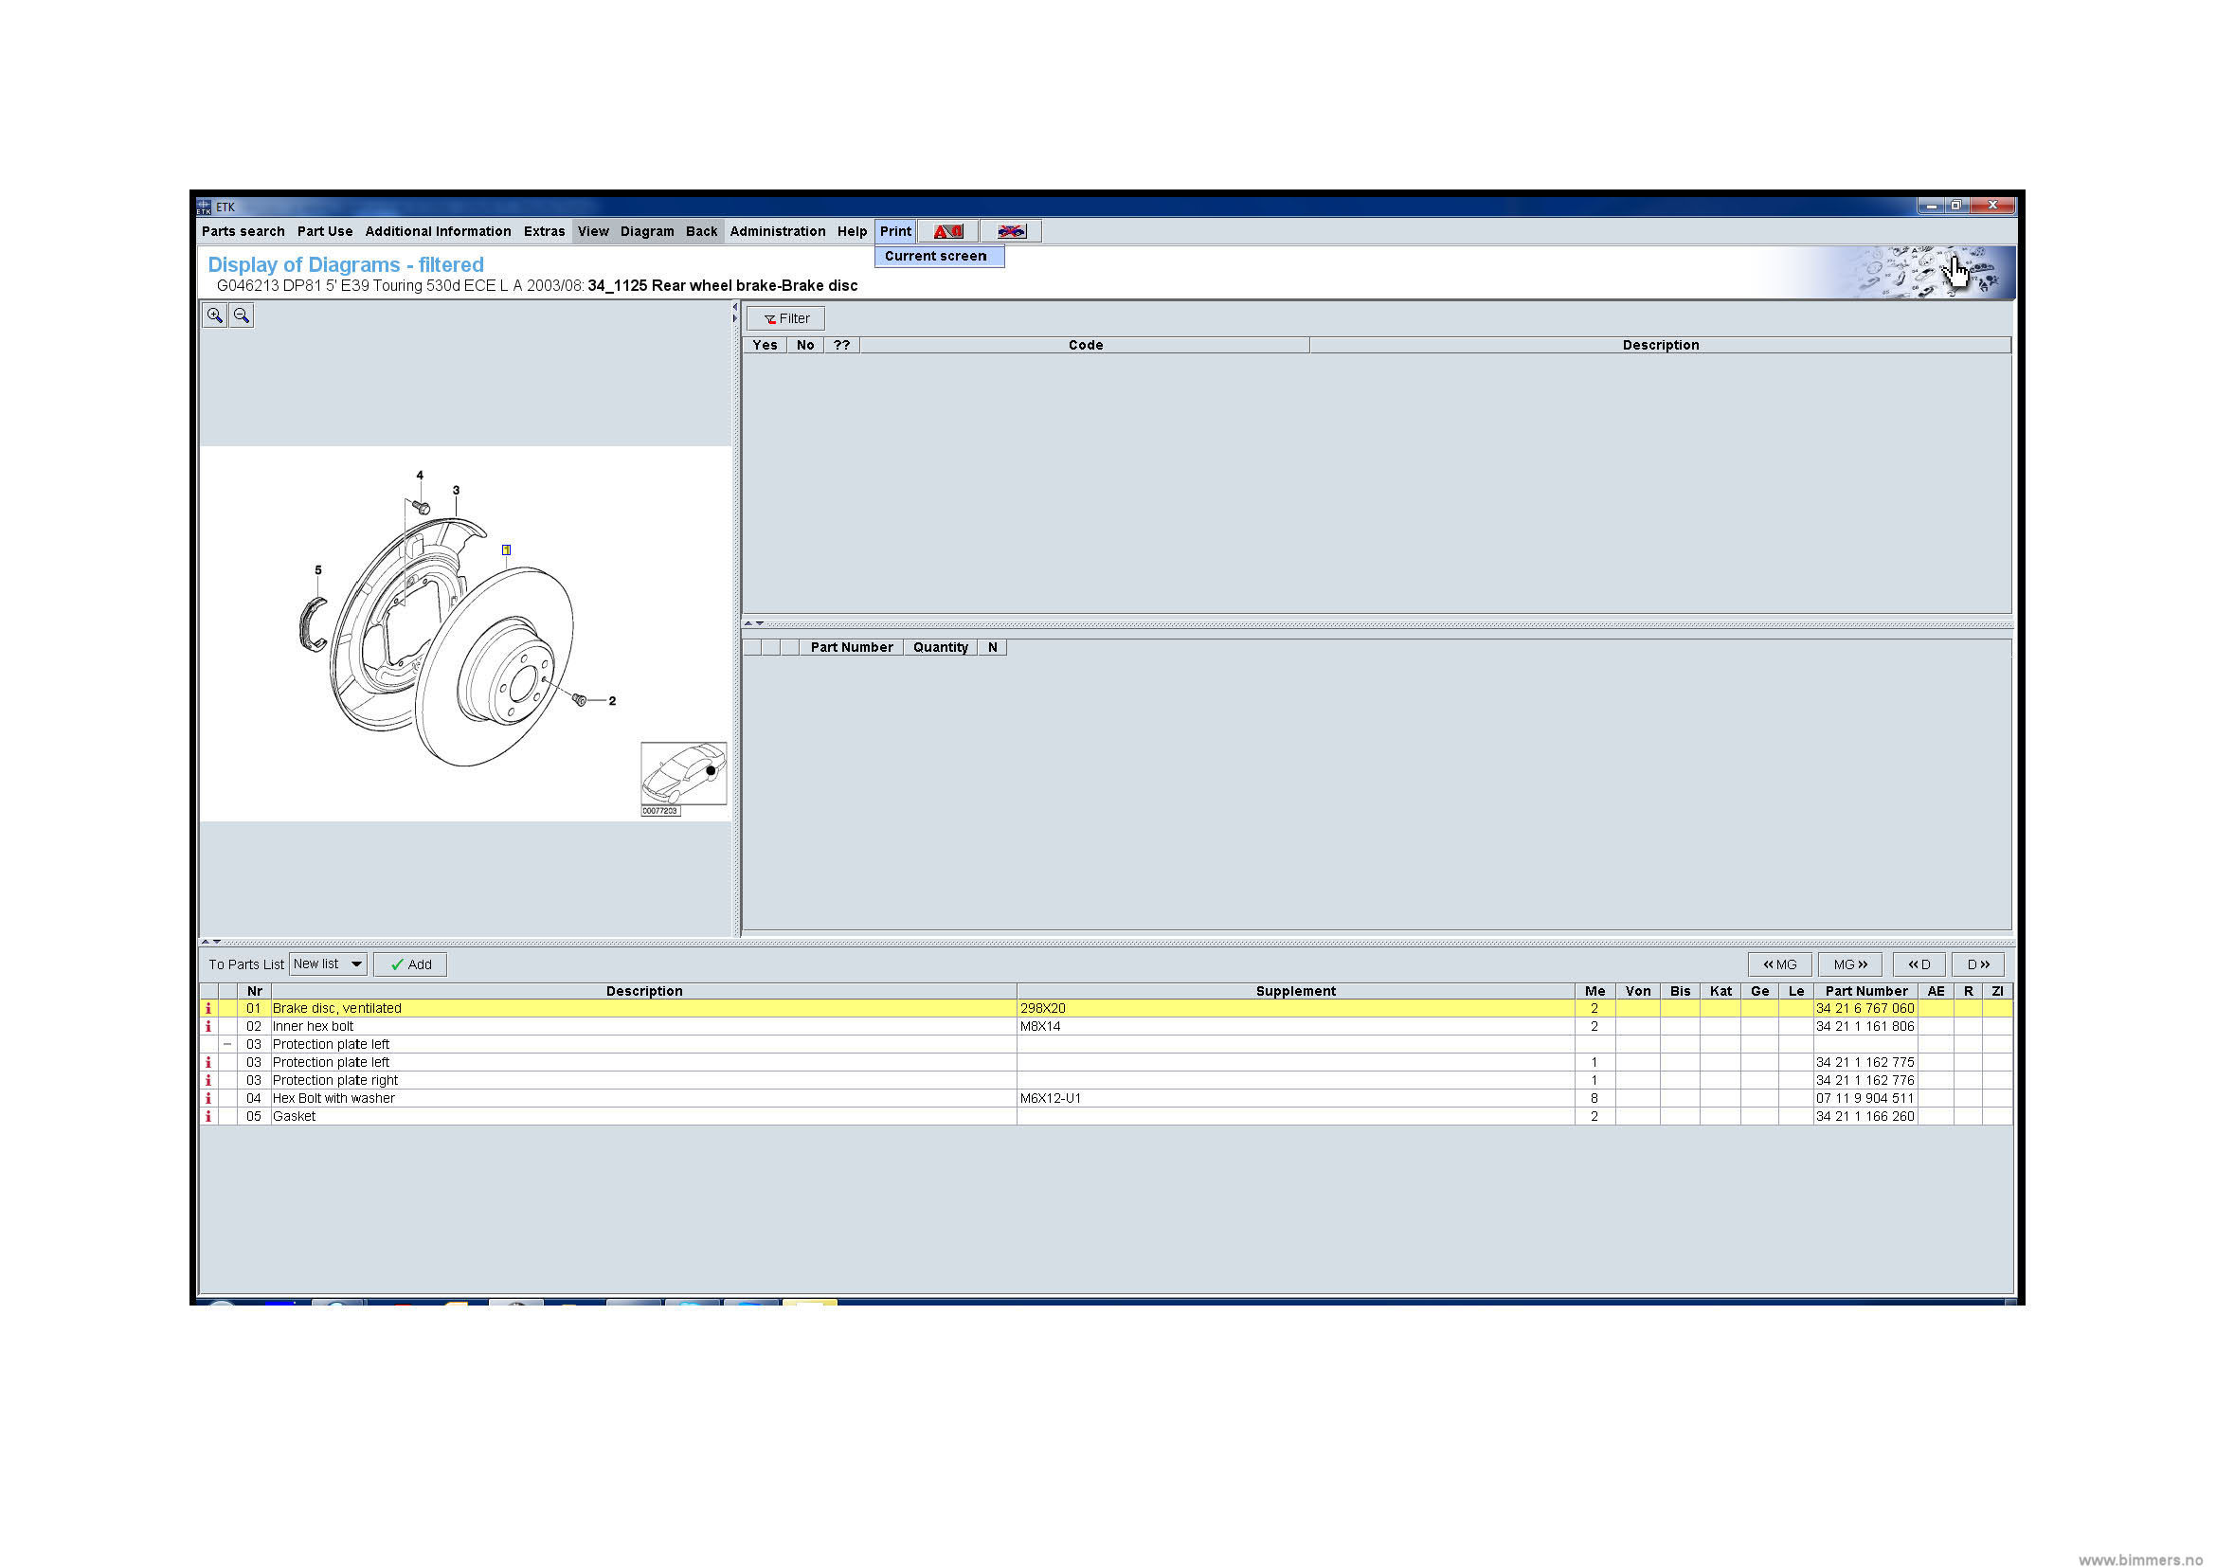Image resolution: width=2216 pixels, height=1567 pixels.
Task: Click supplement value 298X20
Action: pos(1042,1008)
